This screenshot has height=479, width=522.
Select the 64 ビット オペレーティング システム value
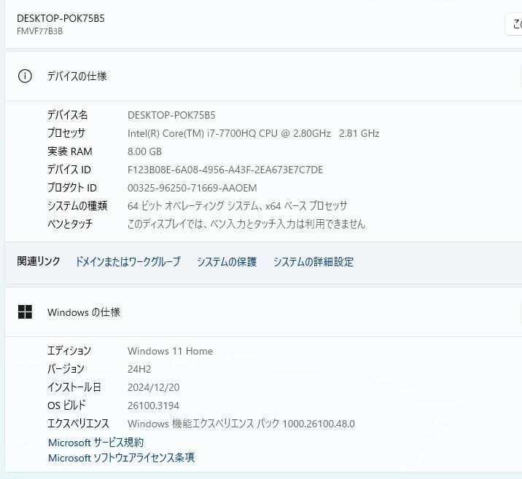238,206
